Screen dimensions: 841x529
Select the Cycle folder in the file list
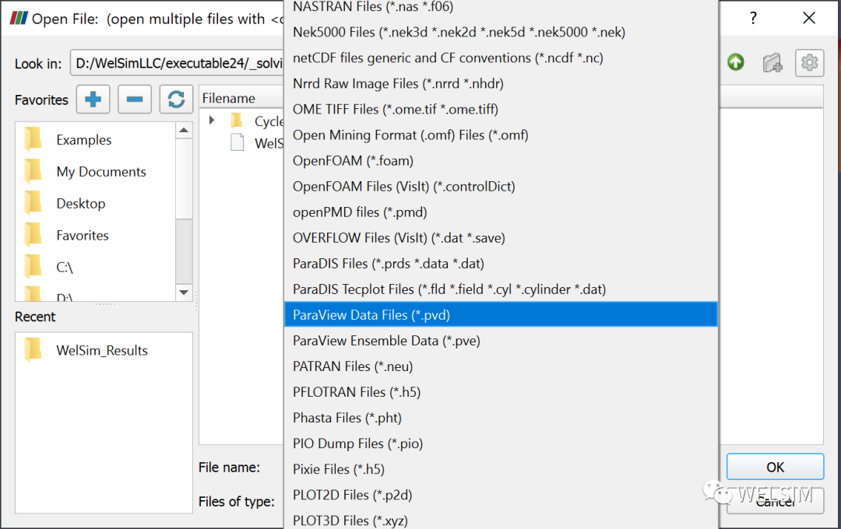click(258, 121)
